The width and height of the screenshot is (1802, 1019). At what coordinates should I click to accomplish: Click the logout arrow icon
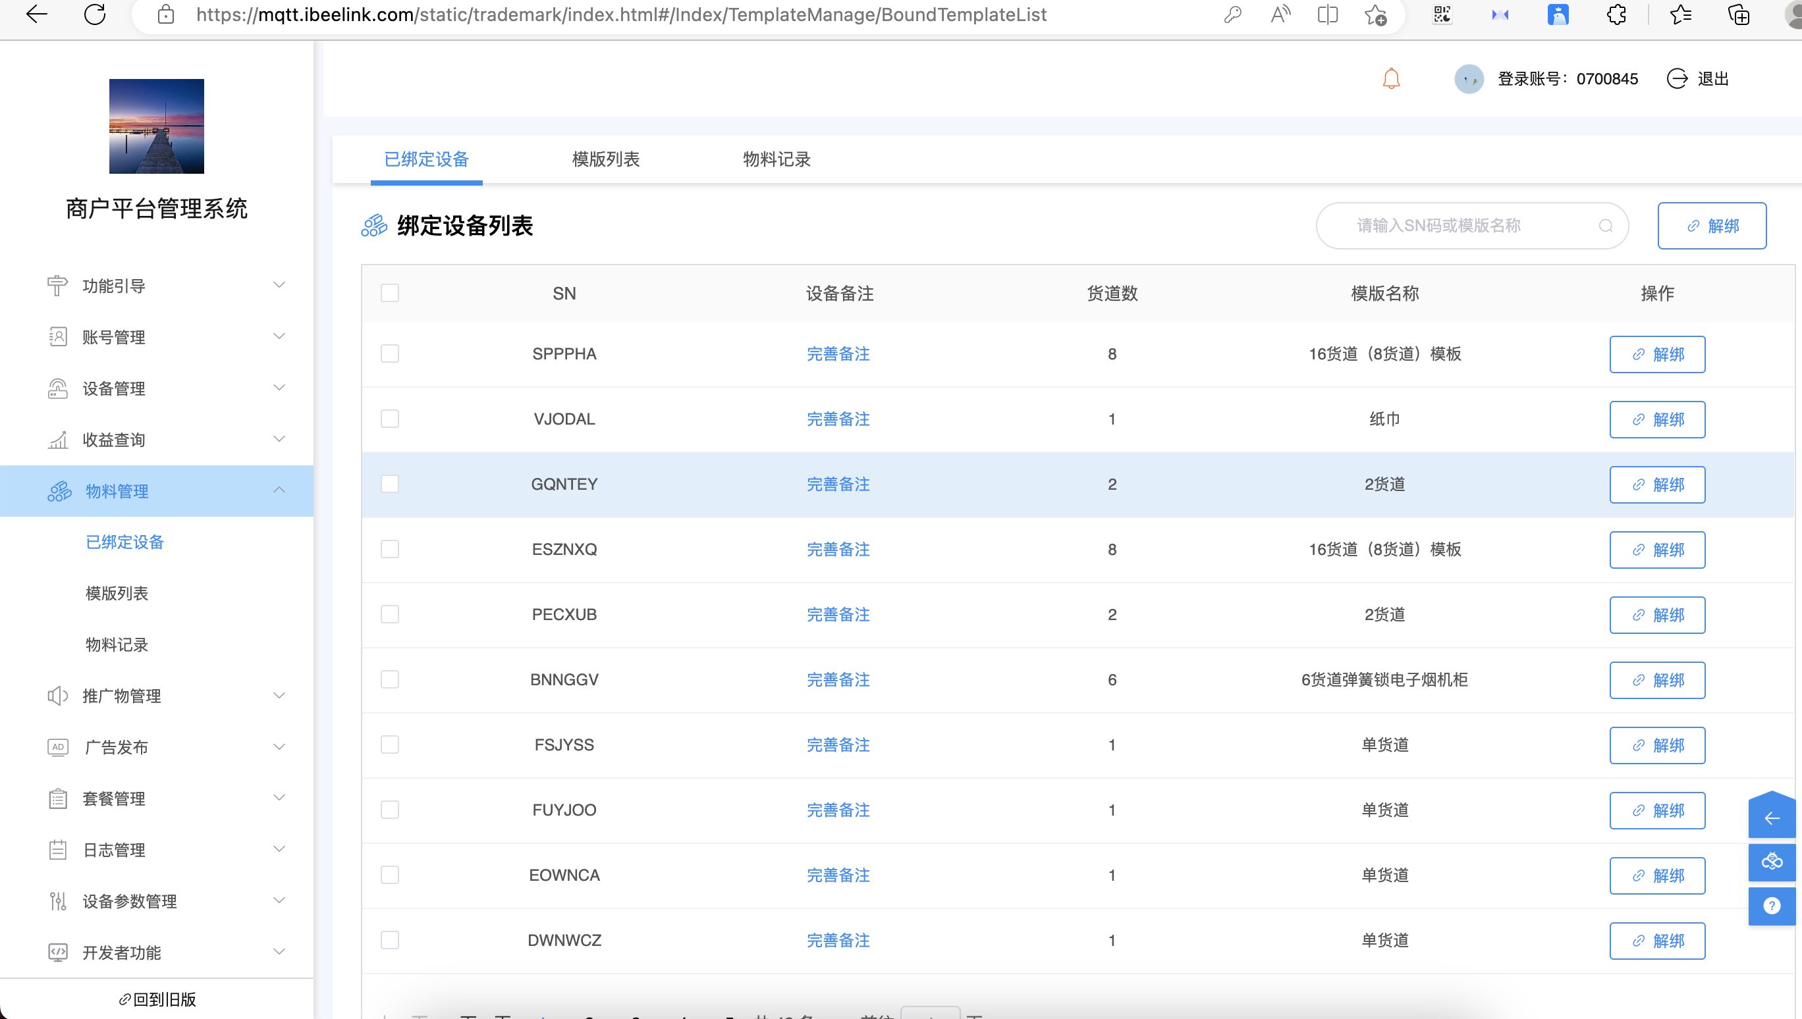[x=1678, y=78]
